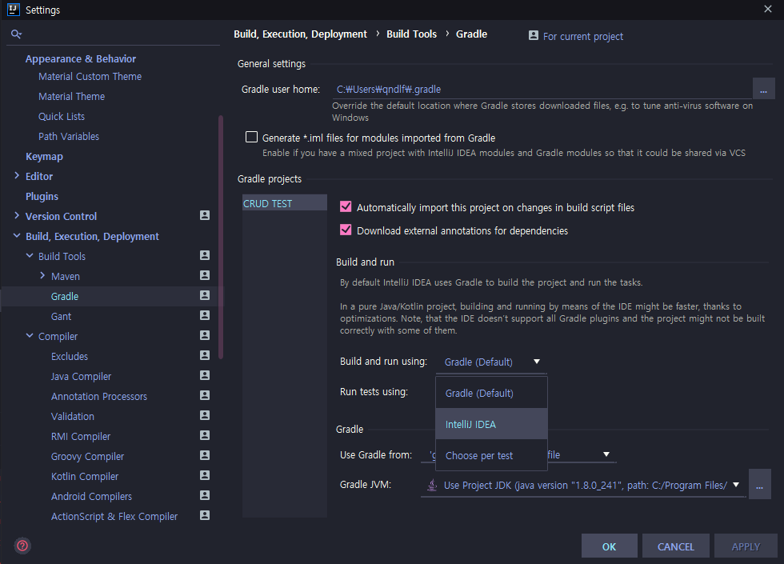784x564 pixels.
Task: Browse for Gradle JVM location
Action: point(759,485)
